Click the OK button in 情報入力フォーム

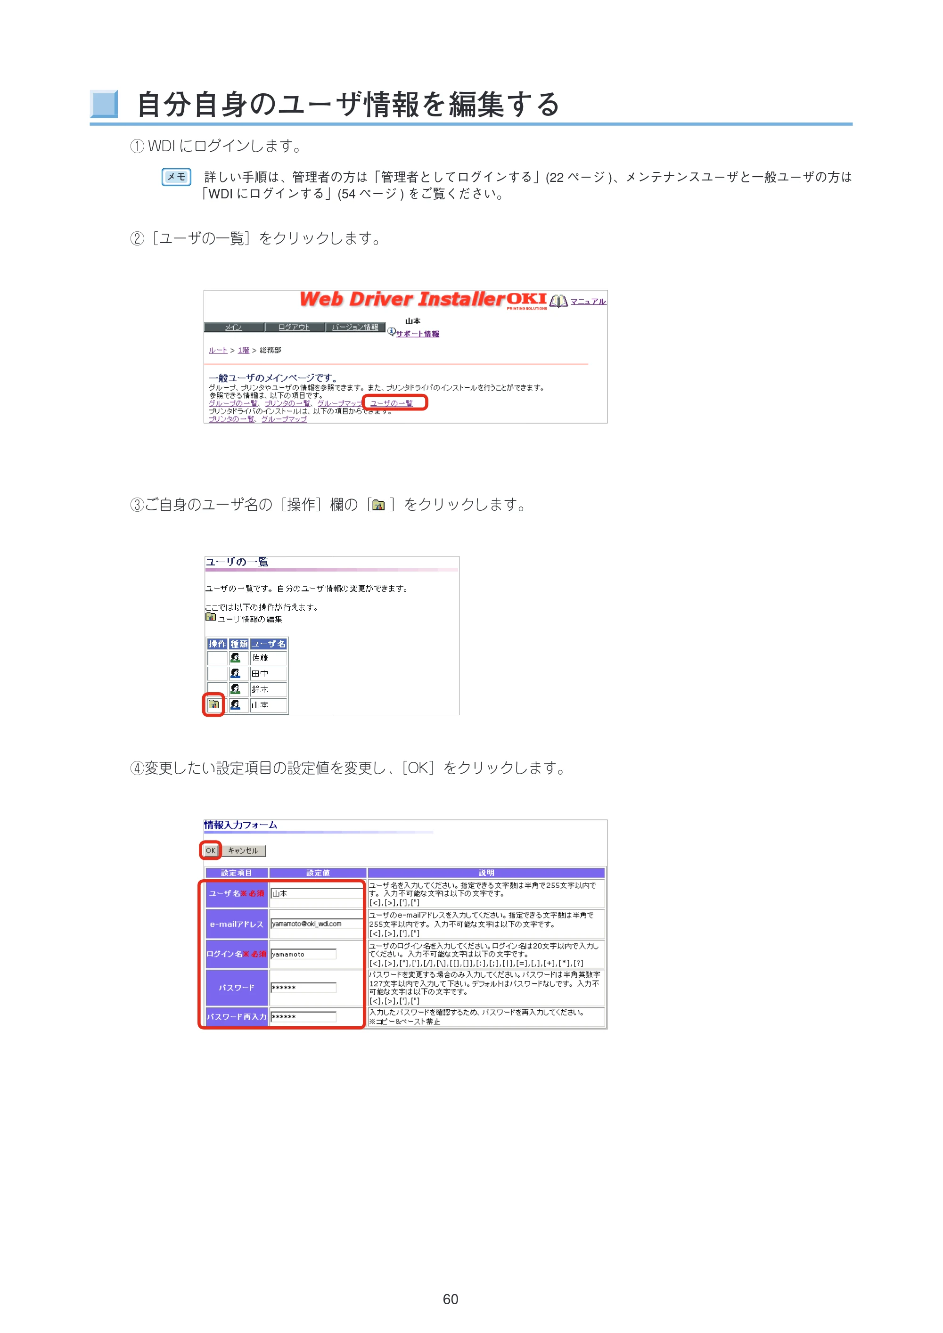(x=211, y=851)
